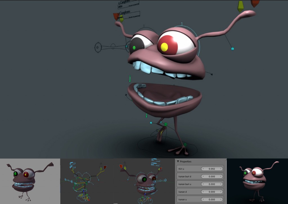Viewport: 288px width, 204px height.
Task: Decrease the kanan buri d value
Action: click(x=203, y=177)
